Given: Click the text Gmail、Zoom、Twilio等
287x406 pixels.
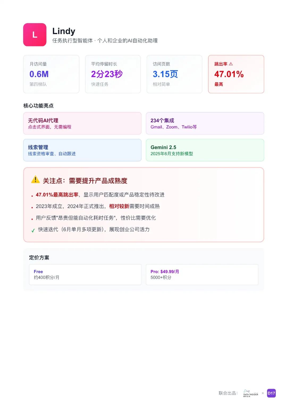Looking at the screenshot, I should pos(174,127).
